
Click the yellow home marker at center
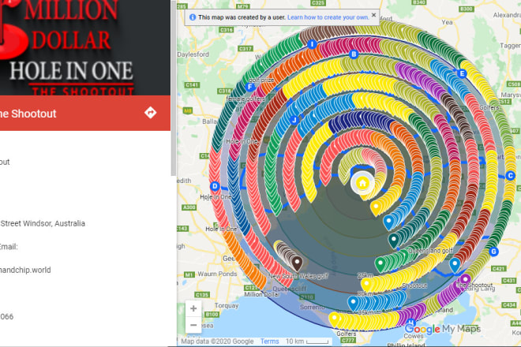point(362,183)
